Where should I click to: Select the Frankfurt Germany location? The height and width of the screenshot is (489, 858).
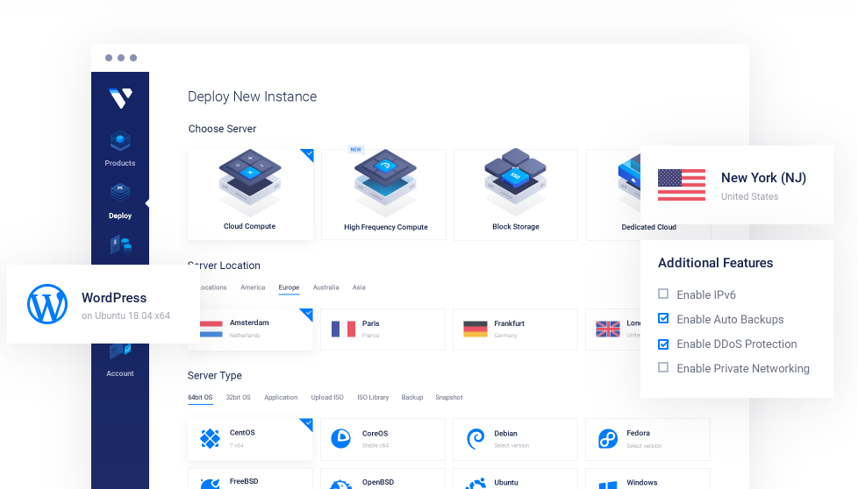[x=516, y=330]
